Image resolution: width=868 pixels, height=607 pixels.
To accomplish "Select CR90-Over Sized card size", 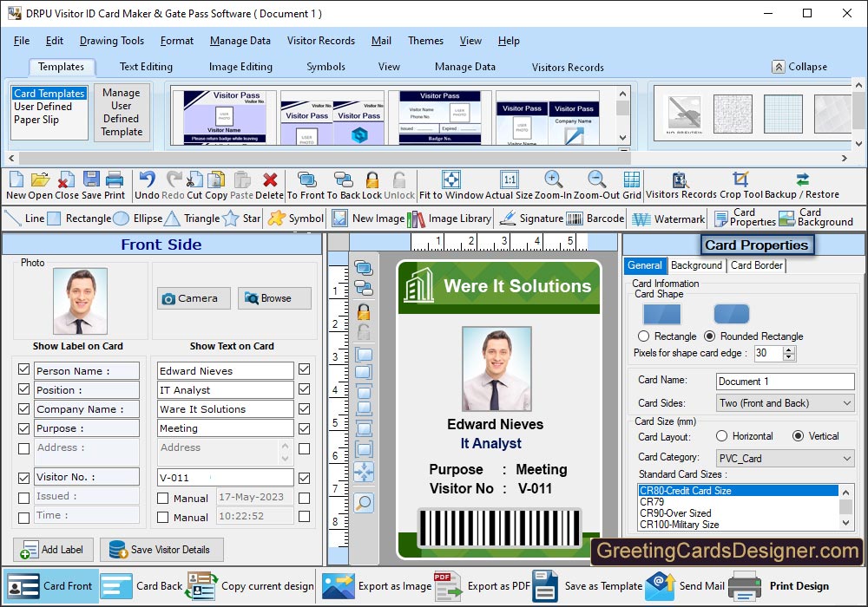I will point(675,513).
